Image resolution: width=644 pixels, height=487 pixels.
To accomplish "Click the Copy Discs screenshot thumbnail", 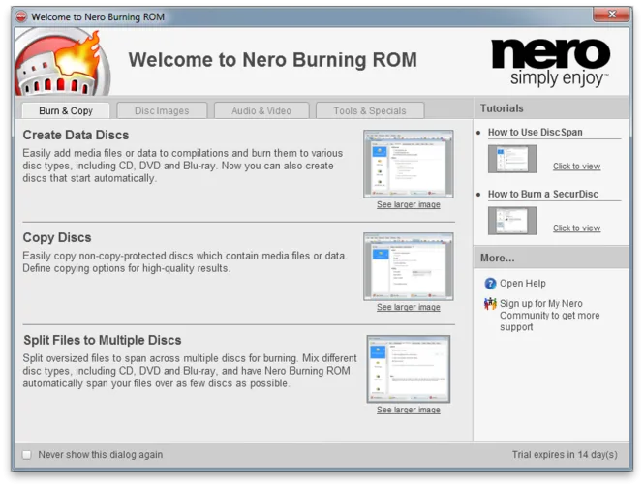I will (409, 266).
